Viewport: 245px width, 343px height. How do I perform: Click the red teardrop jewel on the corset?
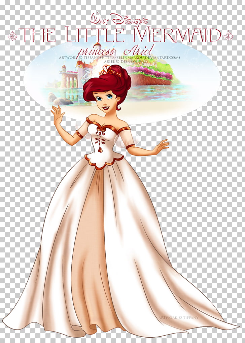[100, 149]
